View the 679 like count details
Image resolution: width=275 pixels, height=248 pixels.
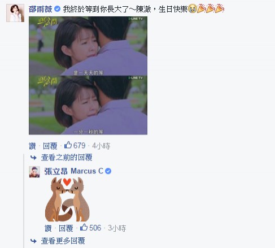pos(79,146)
